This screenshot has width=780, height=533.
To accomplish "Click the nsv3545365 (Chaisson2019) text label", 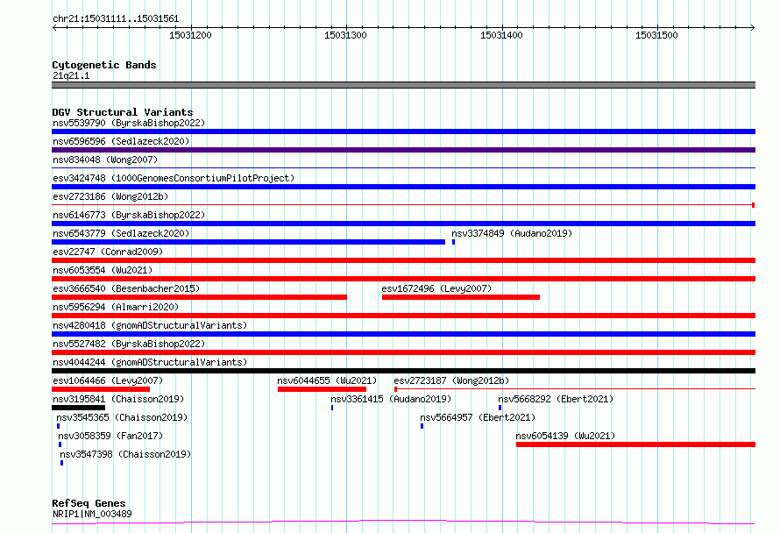I will pos(122,417).
